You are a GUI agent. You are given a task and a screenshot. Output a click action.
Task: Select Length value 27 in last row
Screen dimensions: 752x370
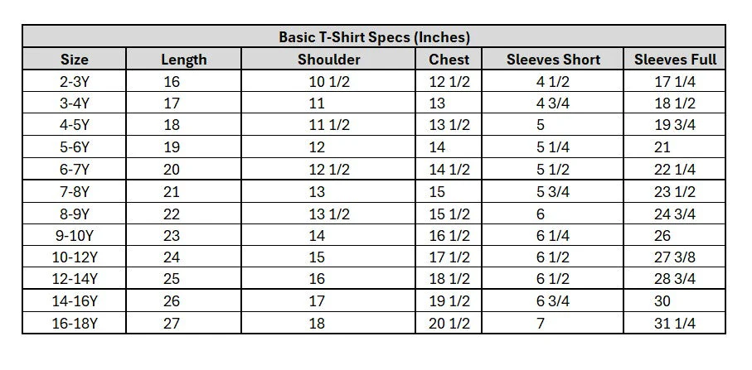click(x=172, y=323)
